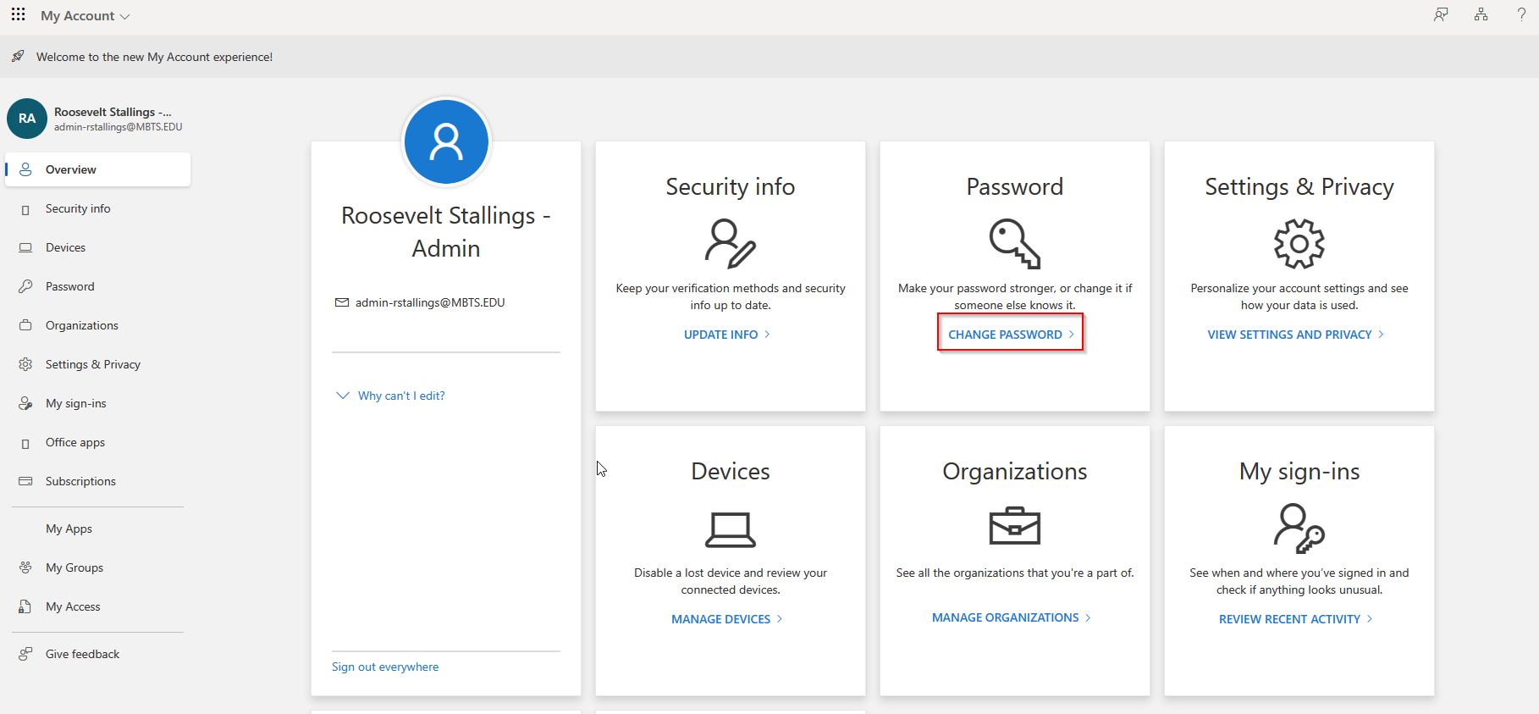
Task: Select Give feedback in the sidebar
Action: tap(82, 654)
